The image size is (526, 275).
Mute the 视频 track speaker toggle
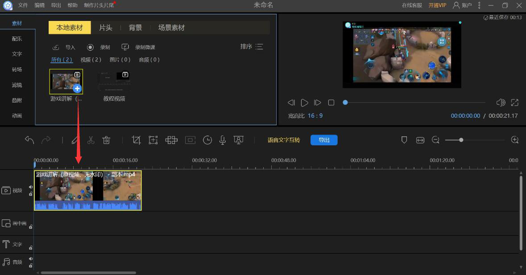31,187
